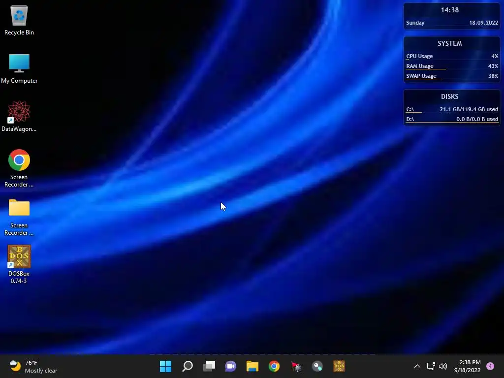
Task: Click the 14:38 clock widget
Action: point(450,10)
